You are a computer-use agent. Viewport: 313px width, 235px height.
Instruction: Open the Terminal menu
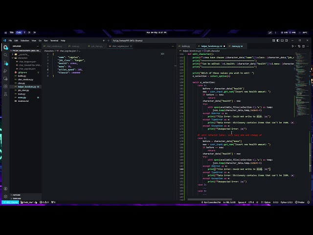[54, 41]
